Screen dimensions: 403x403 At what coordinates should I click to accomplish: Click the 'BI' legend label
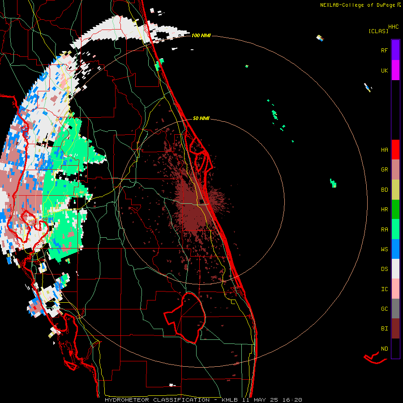tap(384, 329)
